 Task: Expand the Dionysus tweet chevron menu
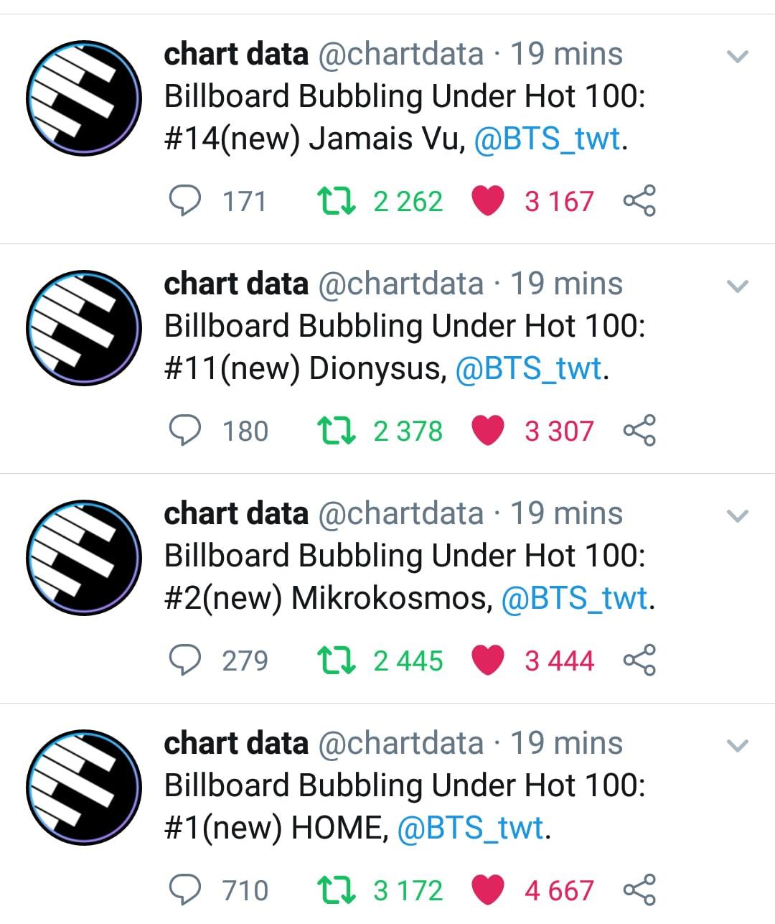(738, 286)
